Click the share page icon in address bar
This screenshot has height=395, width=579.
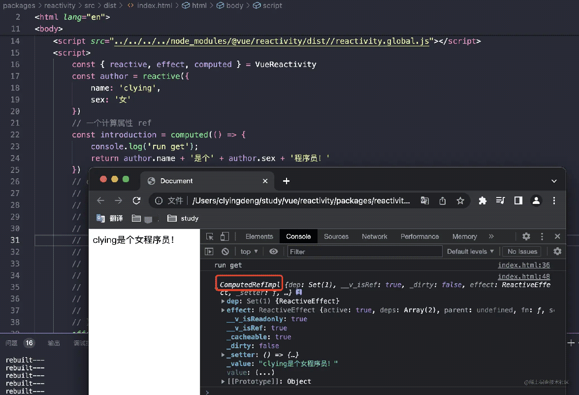[443, 200]
